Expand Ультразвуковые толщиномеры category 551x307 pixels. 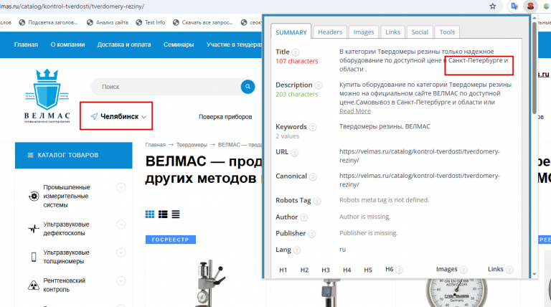point(121,252)
